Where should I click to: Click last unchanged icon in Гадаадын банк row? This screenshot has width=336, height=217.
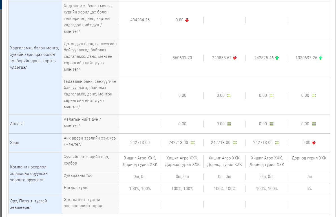tap(314, 95)
